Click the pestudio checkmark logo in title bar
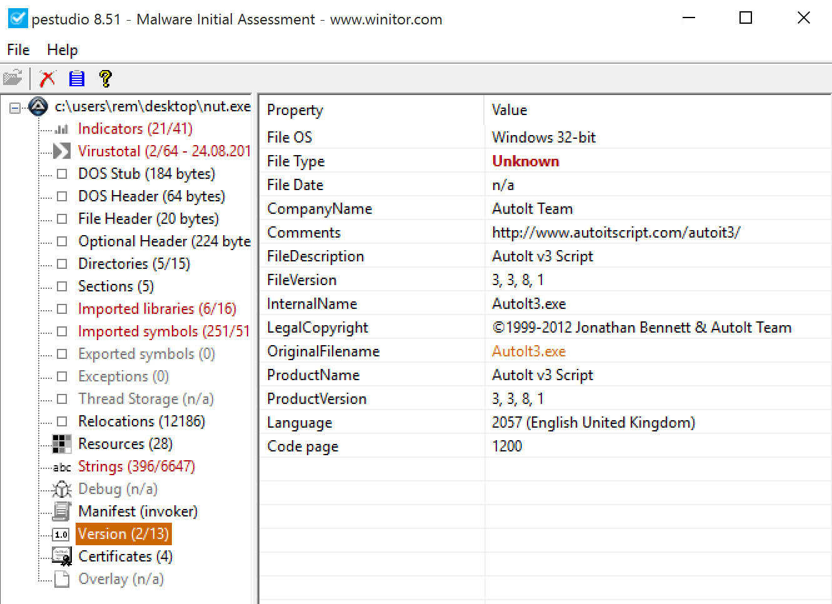Screen dimensions: 832x604 (18, 19)
